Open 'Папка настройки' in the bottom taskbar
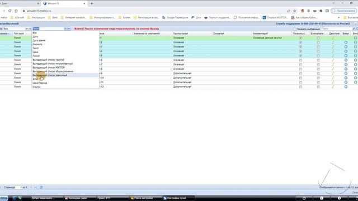Screen dimensions: 358x201 click(x=145, y=198)
